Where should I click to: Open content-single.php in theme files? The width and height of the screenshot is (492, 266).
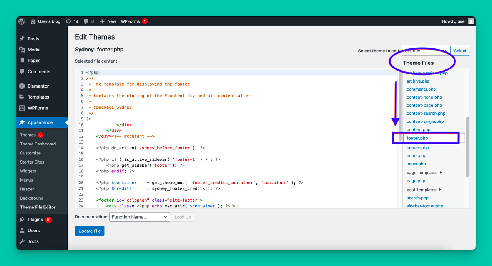[x=425, y=121]
